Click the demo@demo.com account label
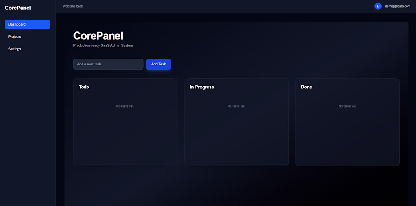 tap(397, 6)
